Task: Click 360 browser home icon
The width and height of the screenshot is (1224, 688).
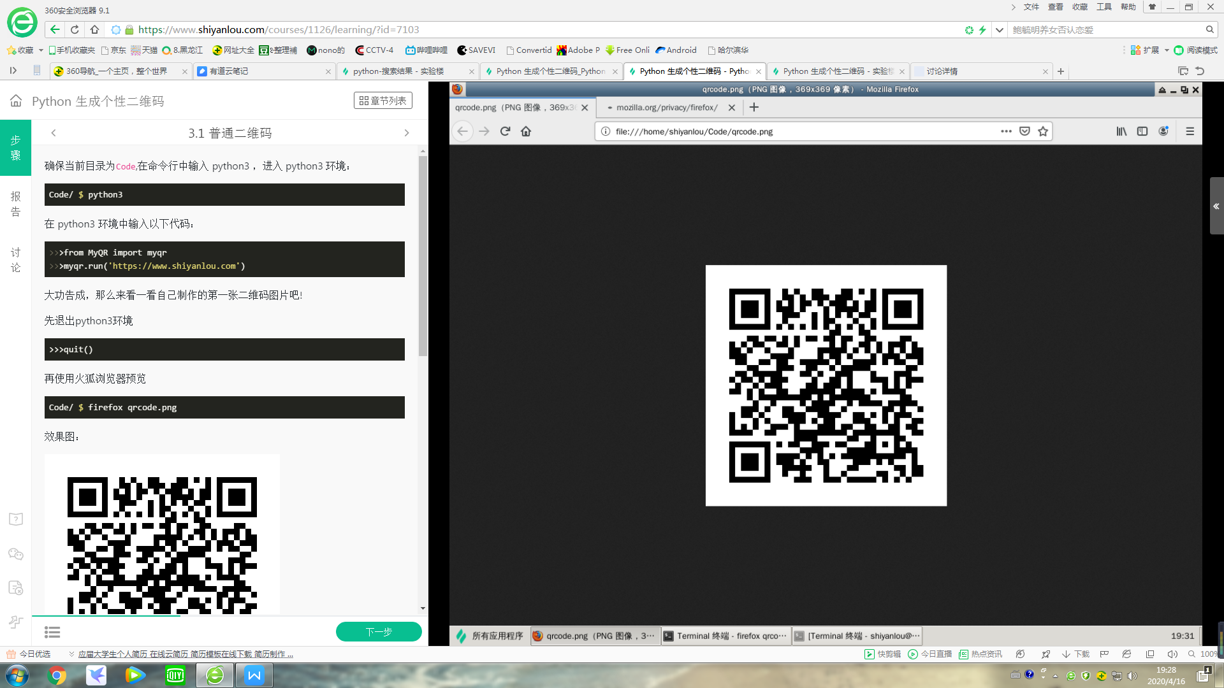Action: click(x=94, y=29)
